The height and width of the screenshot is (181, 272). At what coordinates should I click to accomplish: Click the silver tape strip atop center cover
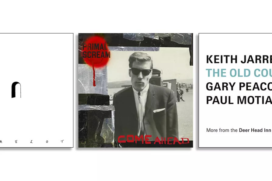(157, 38)
